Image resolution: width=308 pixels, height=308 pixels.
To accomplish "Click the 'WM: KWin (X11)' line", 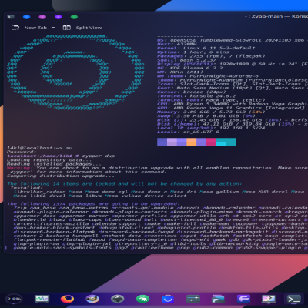I will point(180,72).
